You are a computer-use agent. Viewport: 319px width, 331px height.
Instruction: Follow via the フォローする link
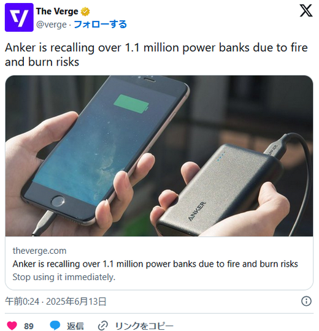pyautogui.click(x=101, y=25)
